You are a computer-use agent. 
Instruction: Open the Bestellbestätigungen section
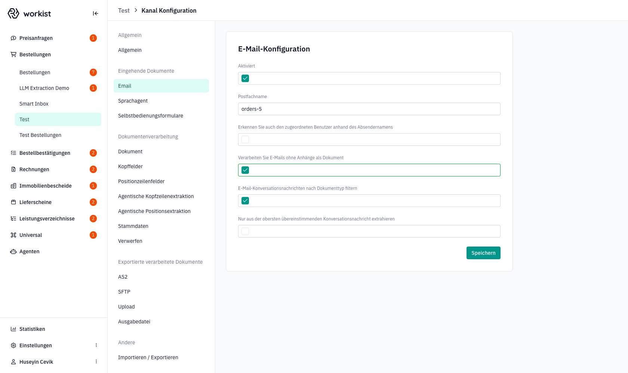(53, 153)
